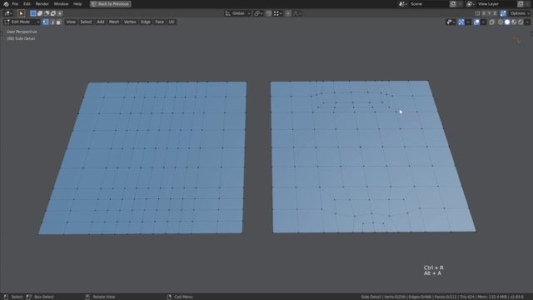Switch to wireframe shading
533x300 pixels.
501,22
